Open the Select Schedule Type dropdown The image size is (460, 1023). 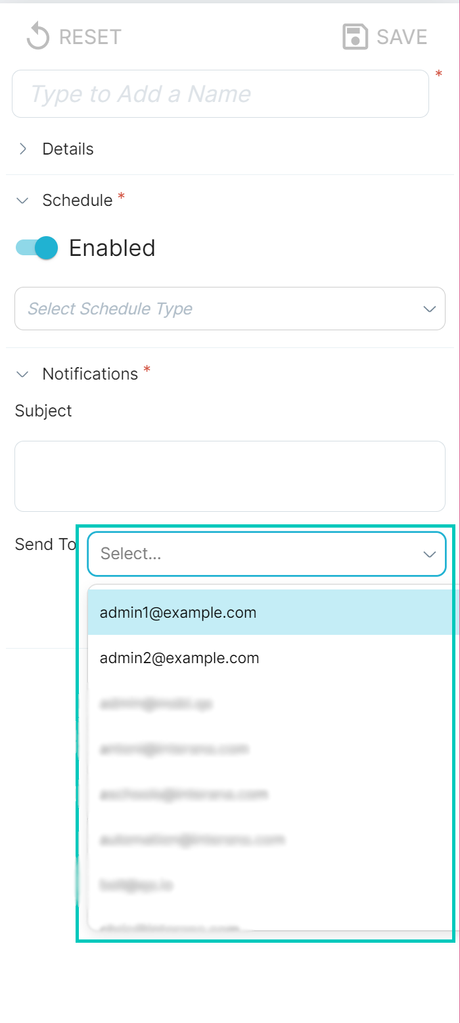click(x=229, y=309)
